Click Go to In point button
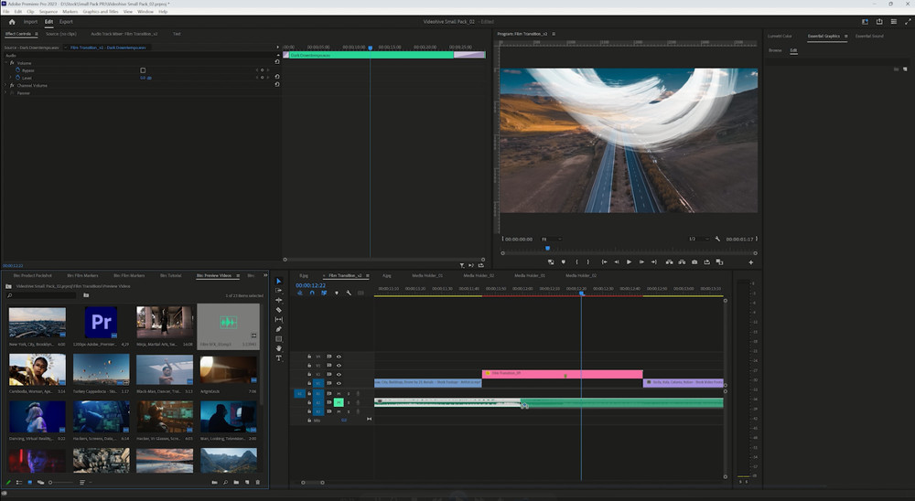The width and height of the screenshot is (915, 501). (604, 261)
